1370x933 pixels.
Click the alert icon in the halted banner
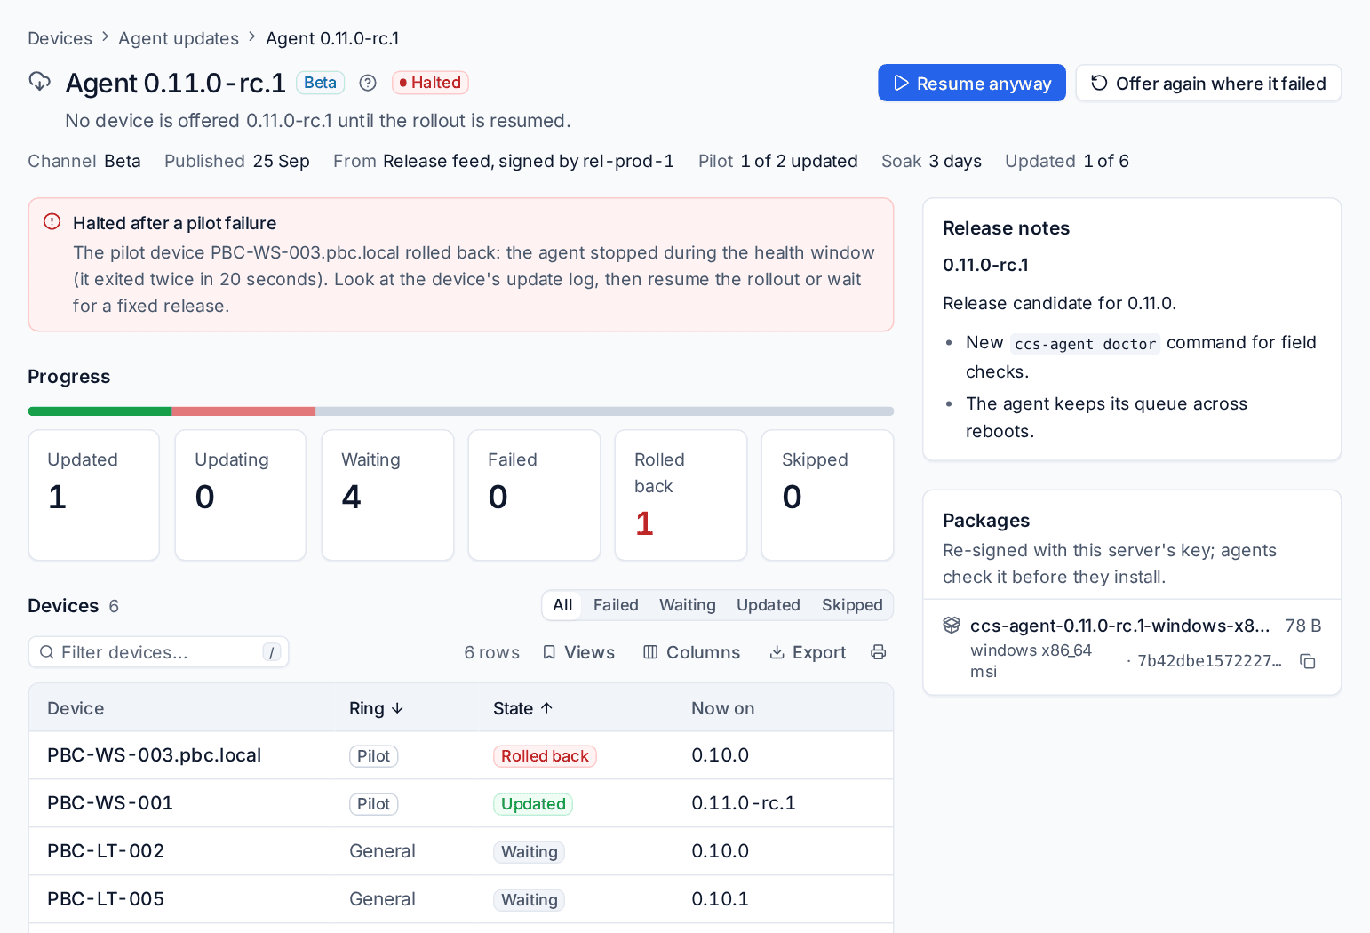click(52, 222)
